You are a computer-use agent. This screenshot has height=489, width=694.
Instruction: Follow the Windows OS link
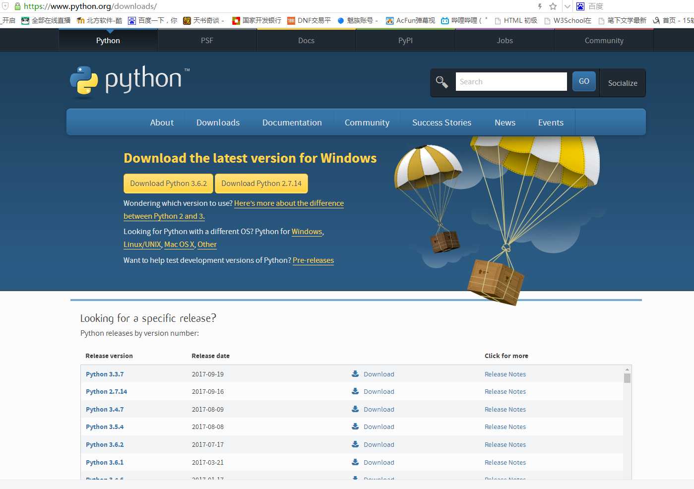pyautogui.click(x=307, y=232)
